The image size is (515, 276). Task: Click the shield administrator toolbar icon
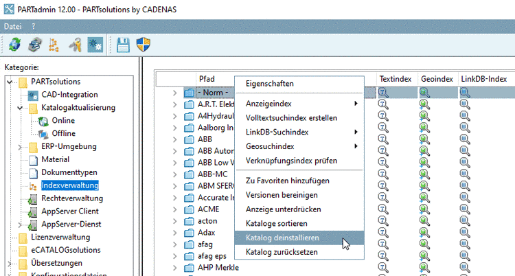(x=144, y=45)
